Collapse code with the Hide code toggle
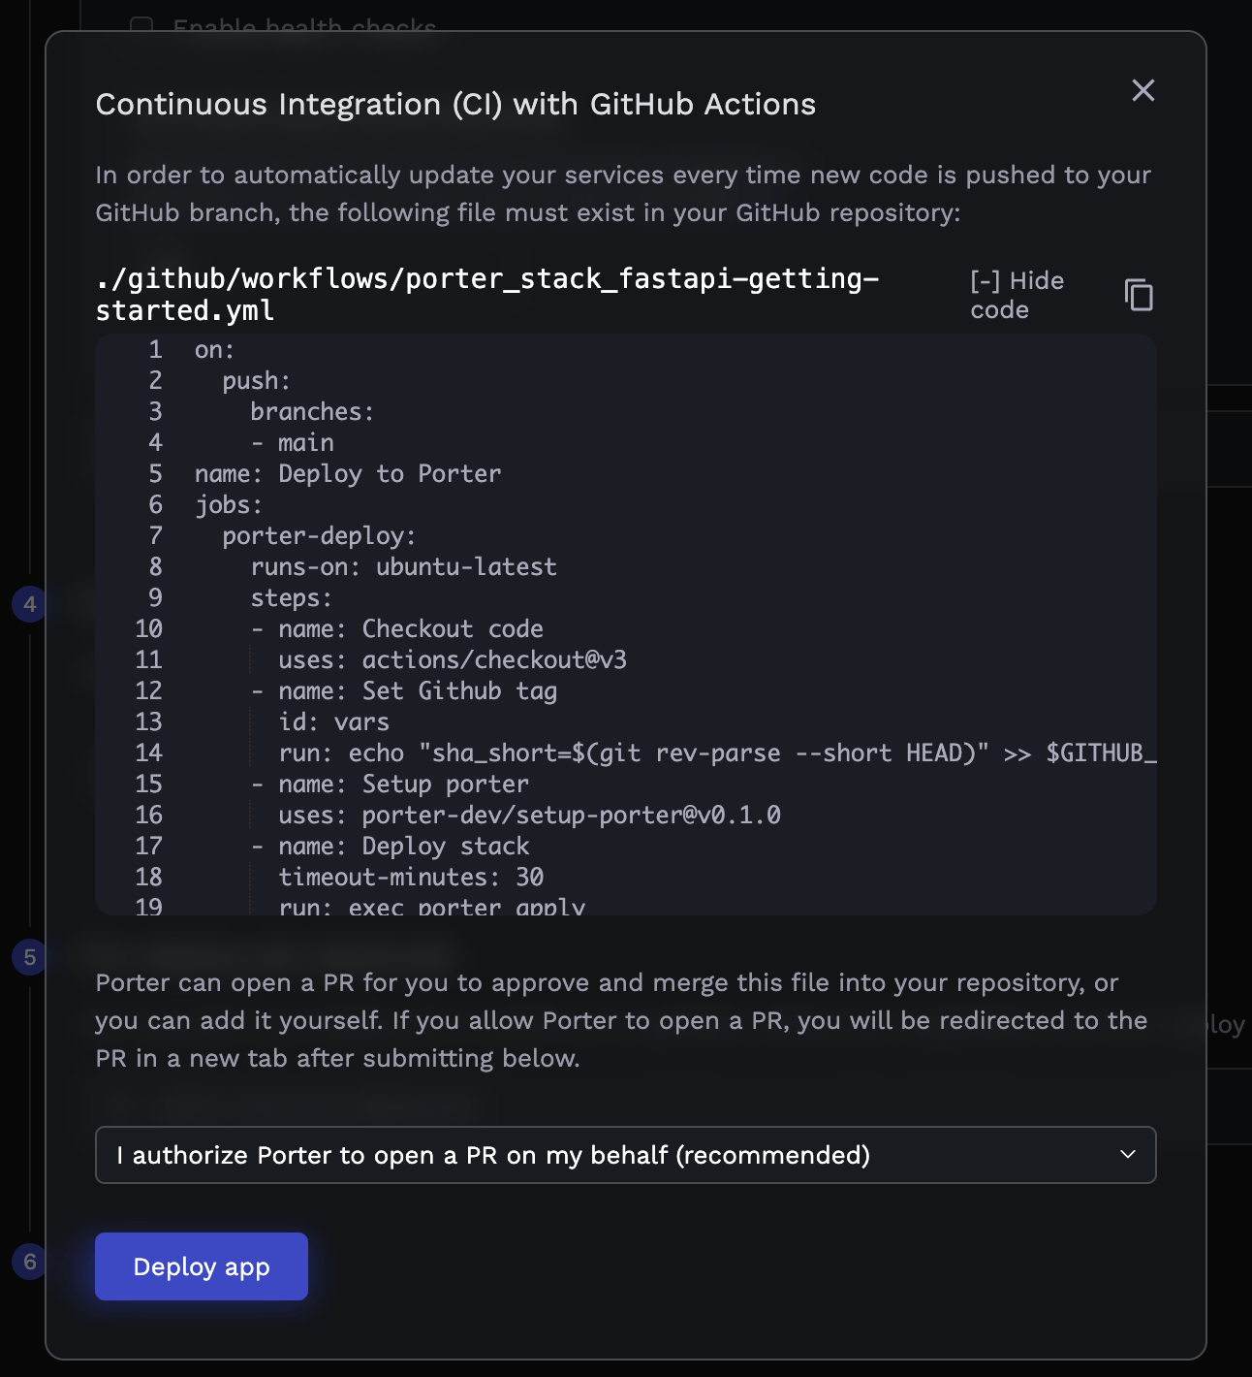This screenshot has height=1377, width=1252. coord(1017,295)
